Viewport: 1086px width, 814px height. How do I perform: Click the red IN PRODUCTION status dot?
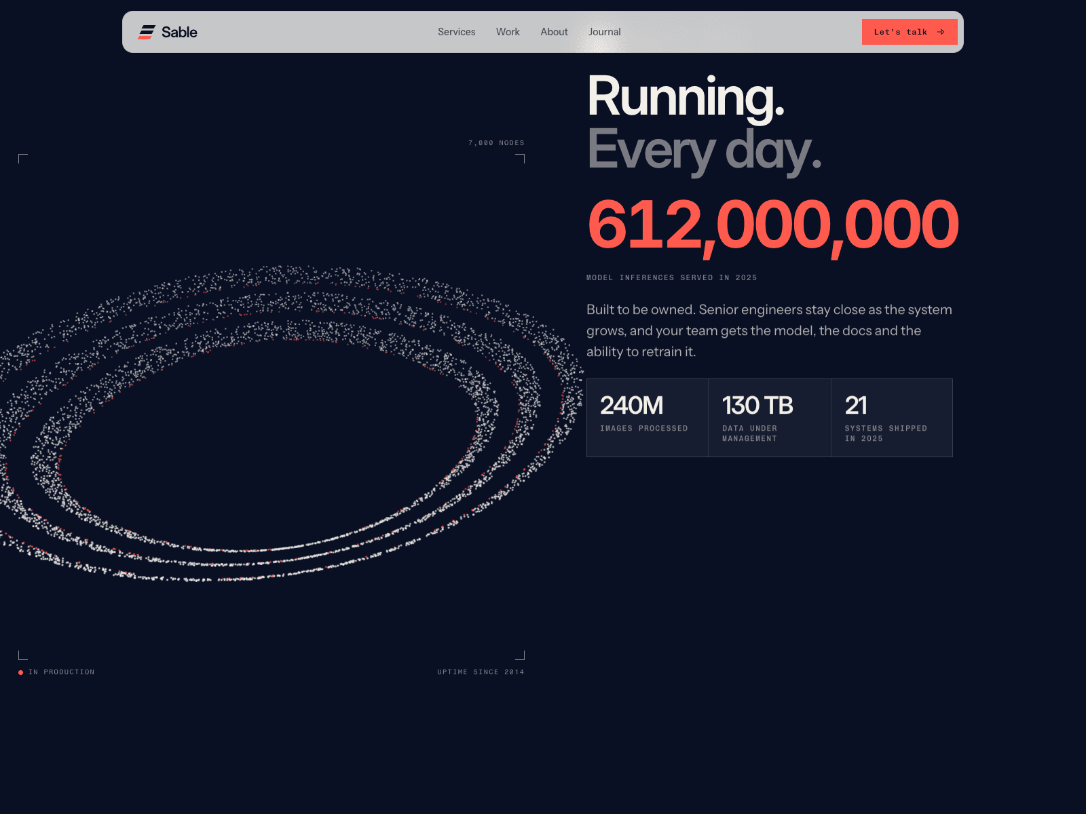(21, 672)
